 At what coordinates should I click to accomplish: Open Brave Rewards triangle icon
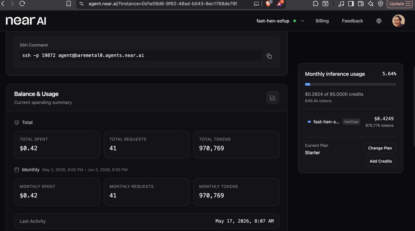(x=280, y=4)
